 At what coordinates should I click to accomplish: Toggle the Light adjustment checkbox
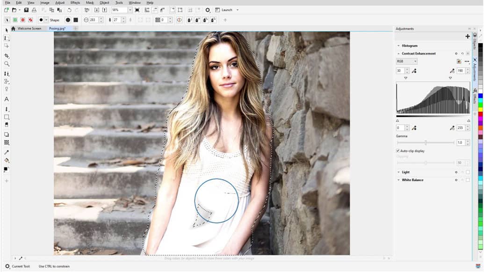coord(468,172)
